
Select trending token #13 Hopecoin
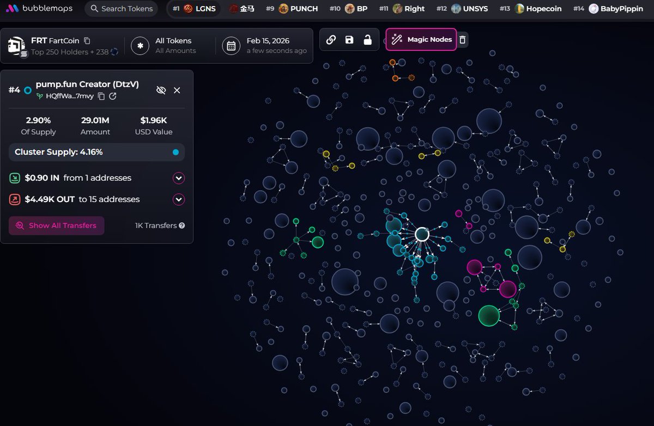coord(531,9)
